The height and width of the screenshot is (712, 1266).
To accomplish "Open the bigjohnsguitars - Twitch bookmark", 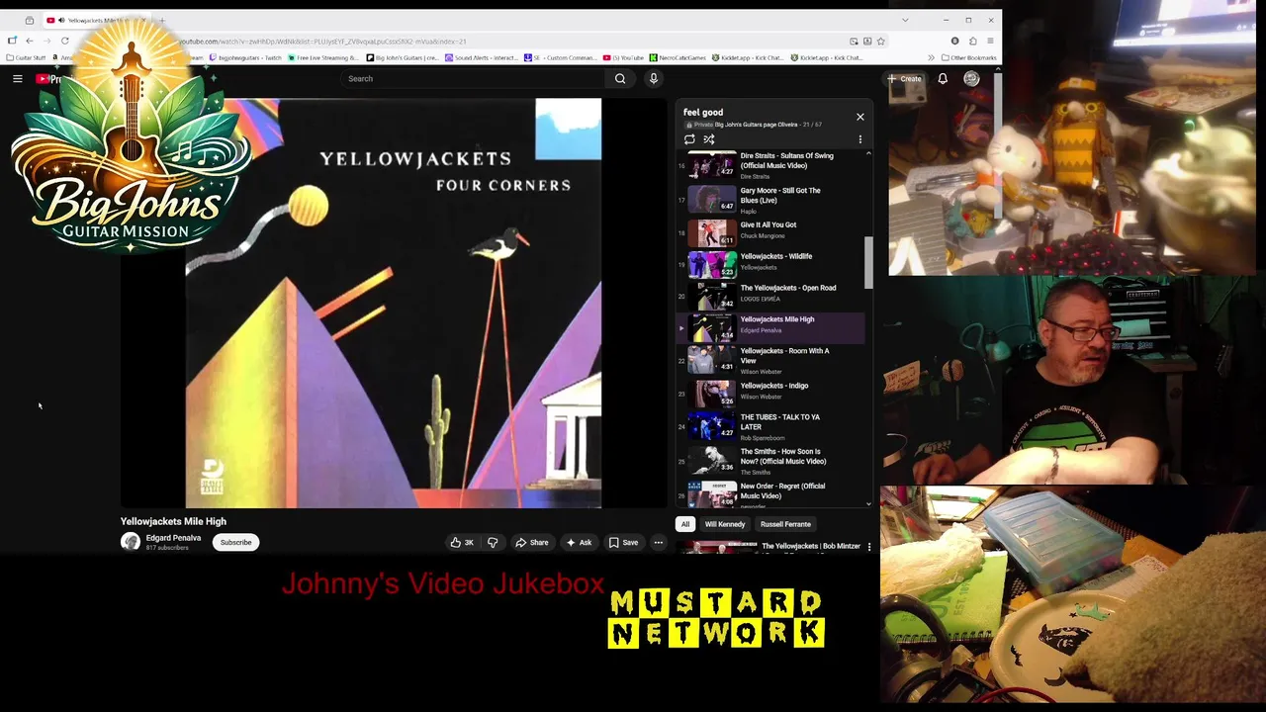I will (246, 57).
